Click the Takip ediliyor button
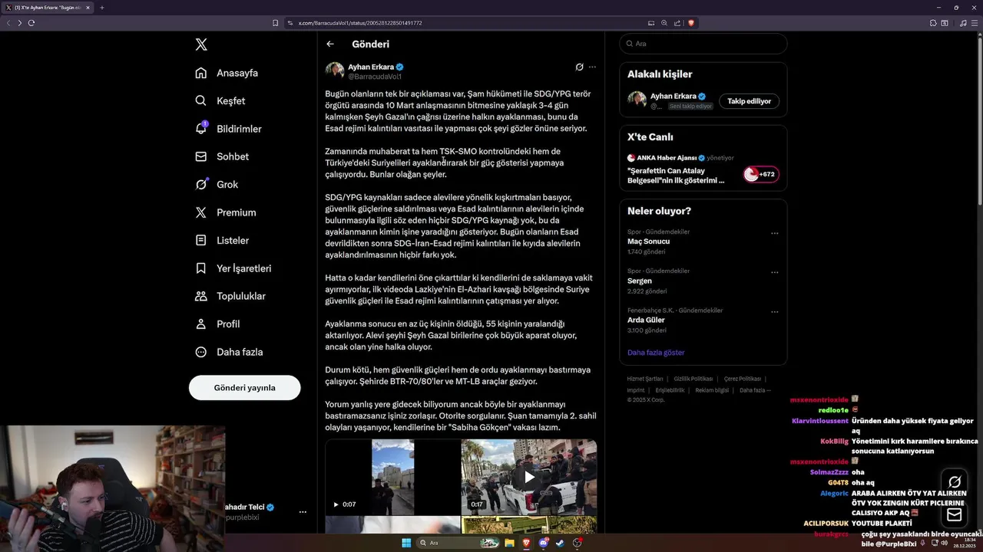983x552 pixels. (749, 101)
